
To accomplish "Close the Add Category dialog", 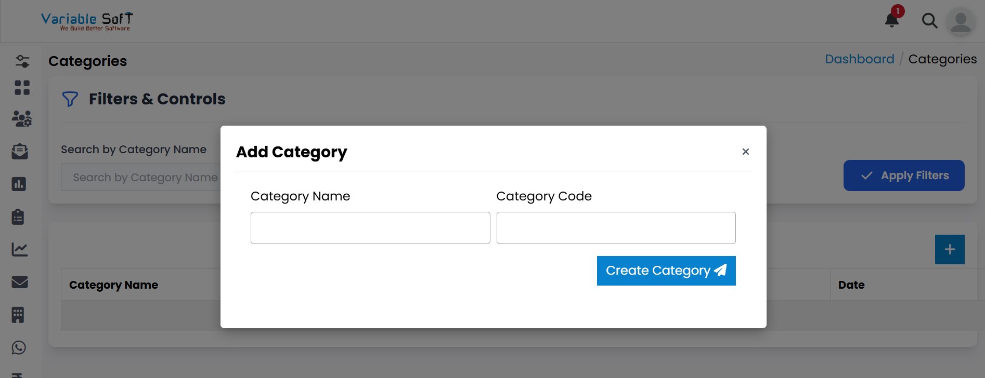I will coord(745,152).
